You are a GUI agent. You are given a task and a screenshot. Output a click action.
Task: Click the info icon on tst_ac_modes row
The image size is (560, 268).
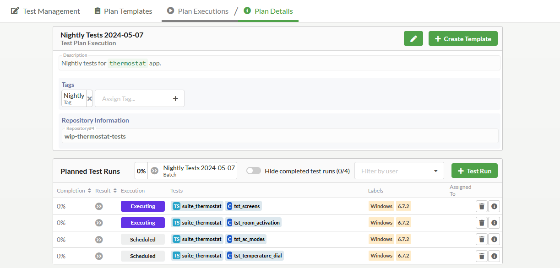click(x=494, y=239)
